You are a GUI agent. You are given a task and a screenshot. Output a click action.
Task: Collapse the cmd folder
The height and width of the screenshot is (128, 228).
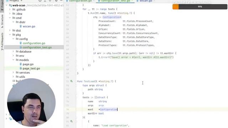[x=10, y=18]
